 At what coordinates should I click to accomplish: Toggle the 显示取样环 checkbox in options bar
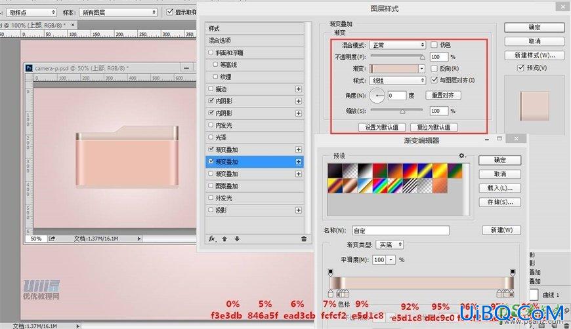pos(170,12)
